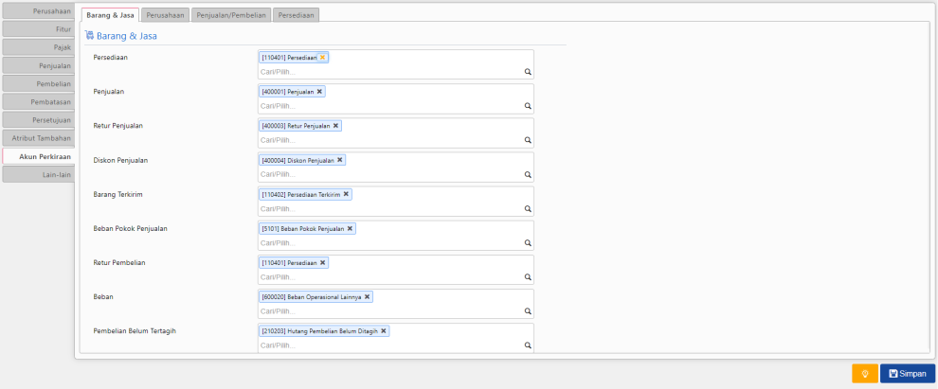Click the Simpan button

(907, 374)
